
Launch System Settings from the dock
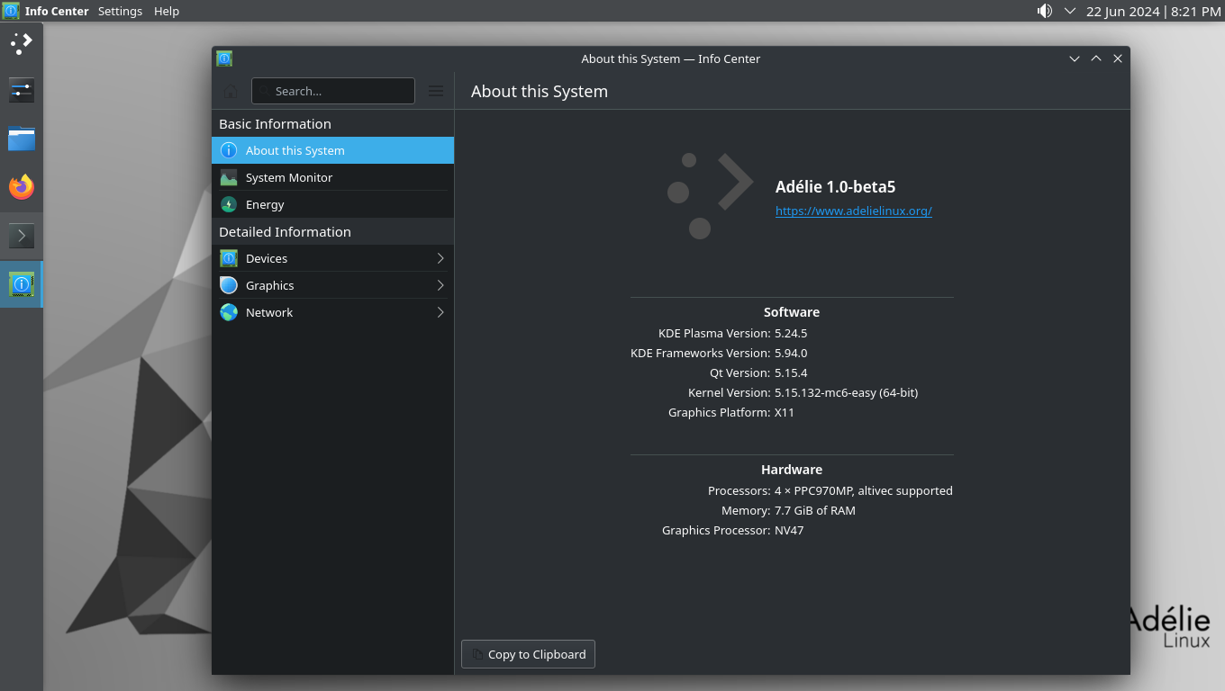pyautogui.click(x=22, y=90)
